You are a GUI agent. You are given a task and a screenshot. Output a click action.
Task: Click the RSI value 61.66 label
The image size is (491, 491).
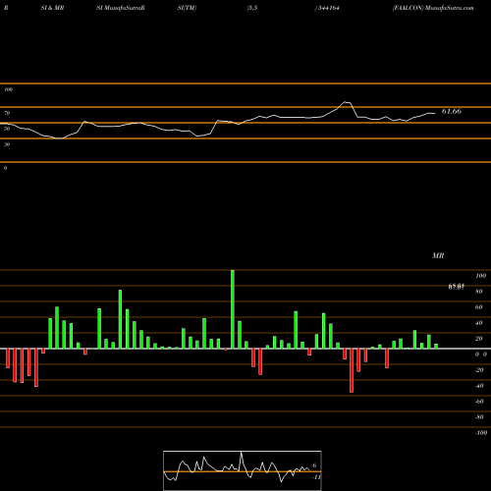(x=452, y=111)
